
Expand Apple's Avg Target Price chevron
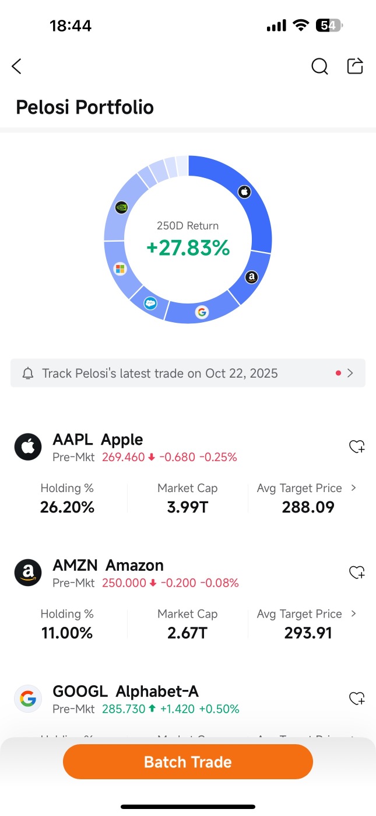353,488
